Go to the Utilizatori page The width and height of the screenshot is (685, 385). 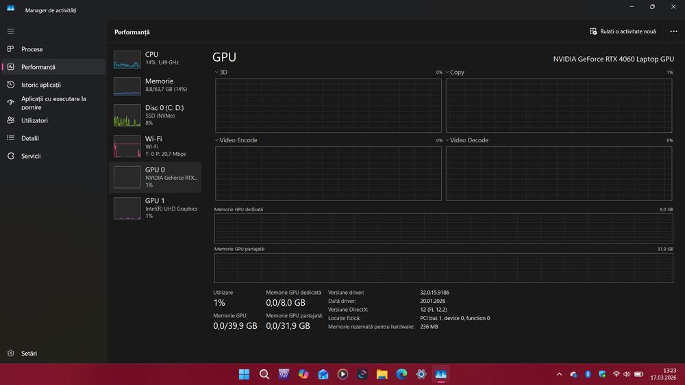point(53,120)
